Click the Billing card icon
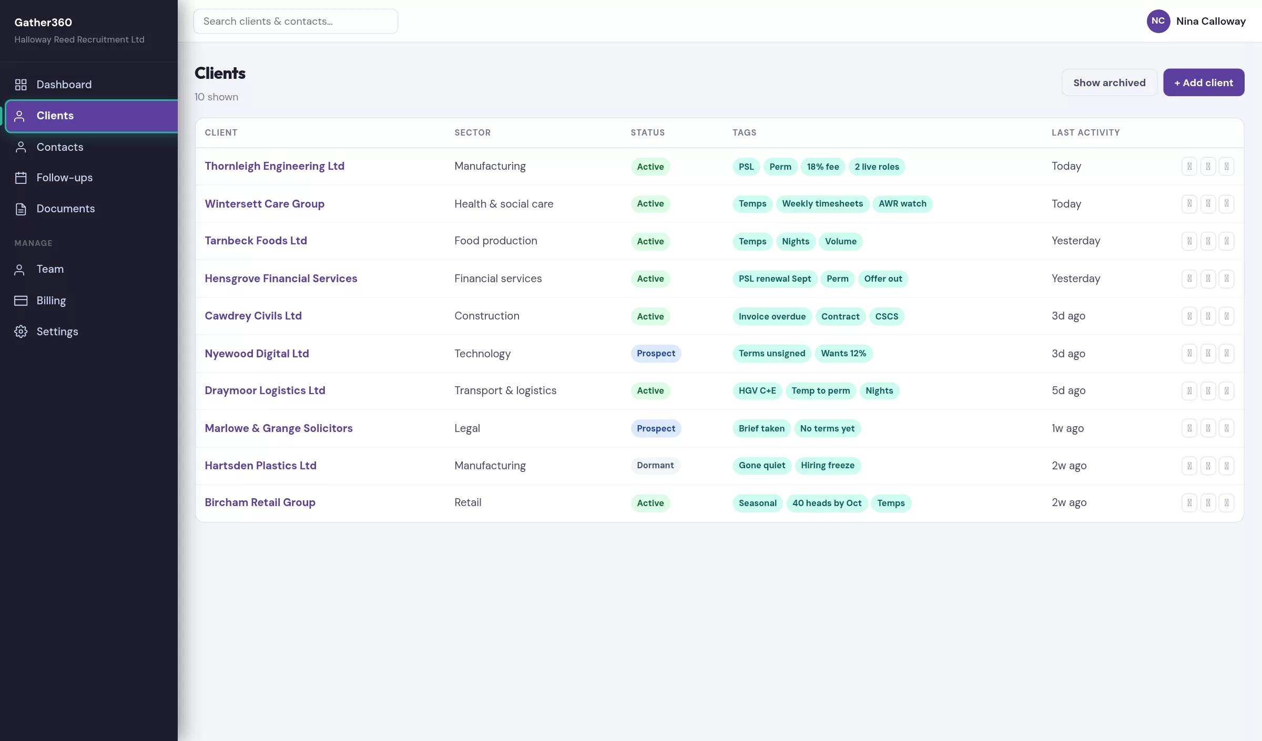The image size is (1262, 741). point(21,301)
